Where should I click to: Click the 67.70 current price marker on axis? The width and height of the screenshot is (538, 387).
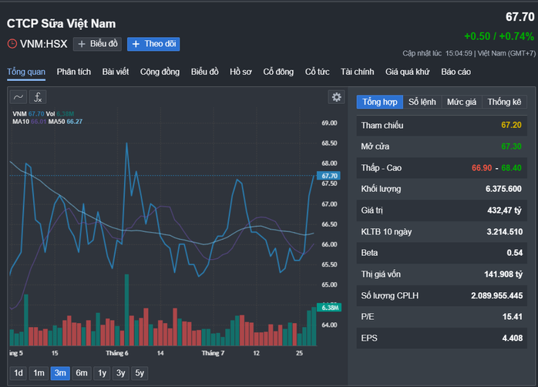tap(328, 176)
